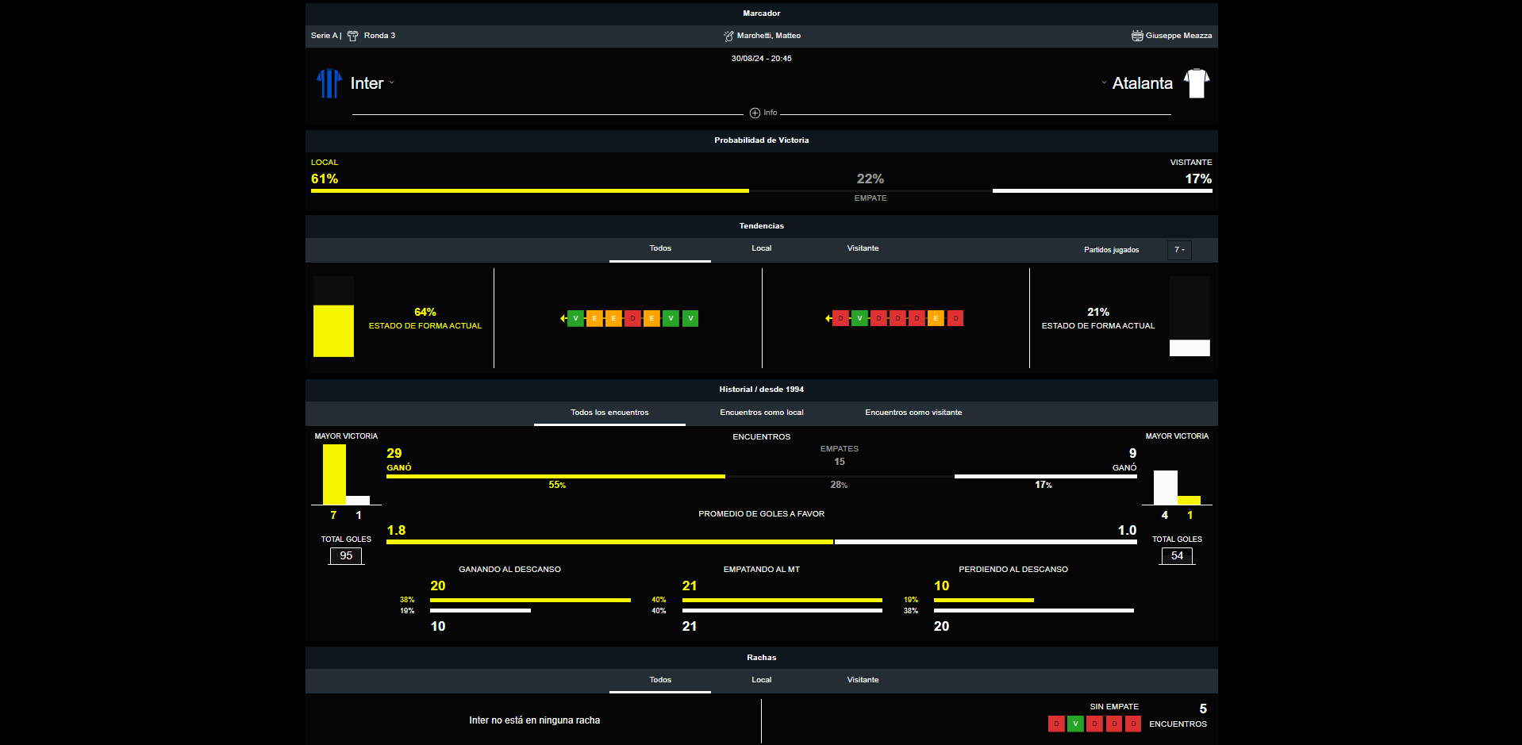Viewport: 1522px width, 745px height.
Task: Click the SIN EMPATE streak label
Action: [x=1114, y=707]
